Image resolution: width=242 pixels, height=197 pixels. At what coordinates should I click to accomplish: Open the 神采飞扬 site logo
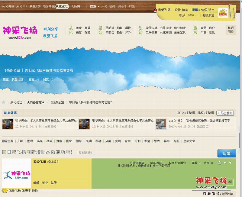[20, 32]
